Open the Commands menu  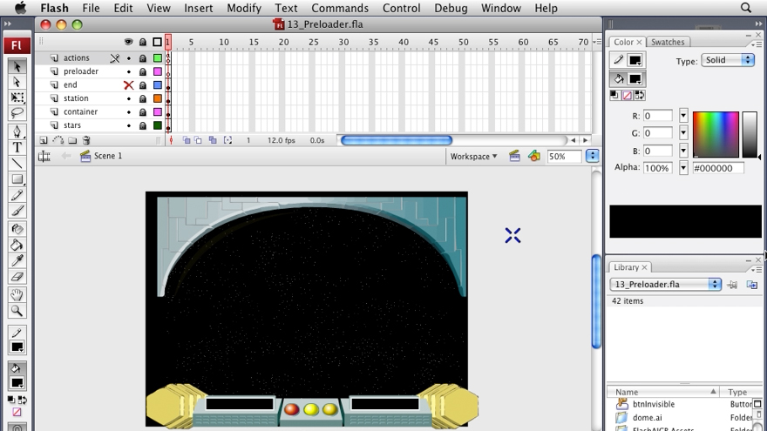click(x=340, y=8)
